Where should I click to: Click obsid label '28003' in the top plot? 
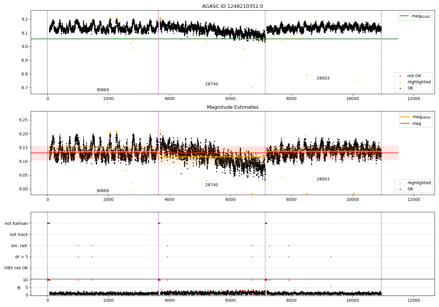pyautogui.click(x=323, y=78)
